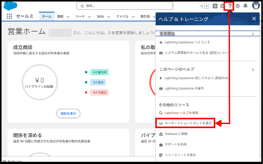Click the question mark help icon
This screenshot has width=263, height=164.
tap(230, 6)
